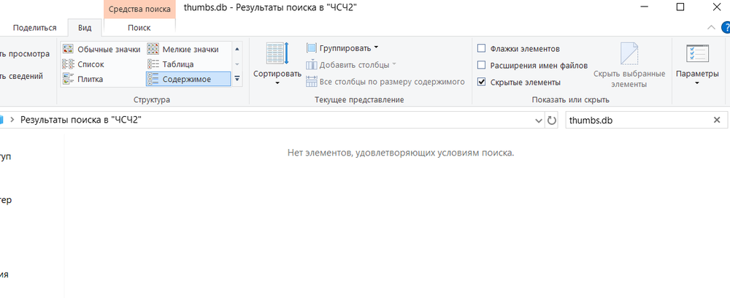
Task: Collapse the ribbon with chevron
Action: pyautogui.click(x=711, y=27)
